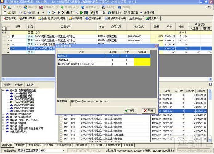Screen dimensions: 214x154
Task: Click the quota list scrollbar down arrow
Action: pos(210,140)
